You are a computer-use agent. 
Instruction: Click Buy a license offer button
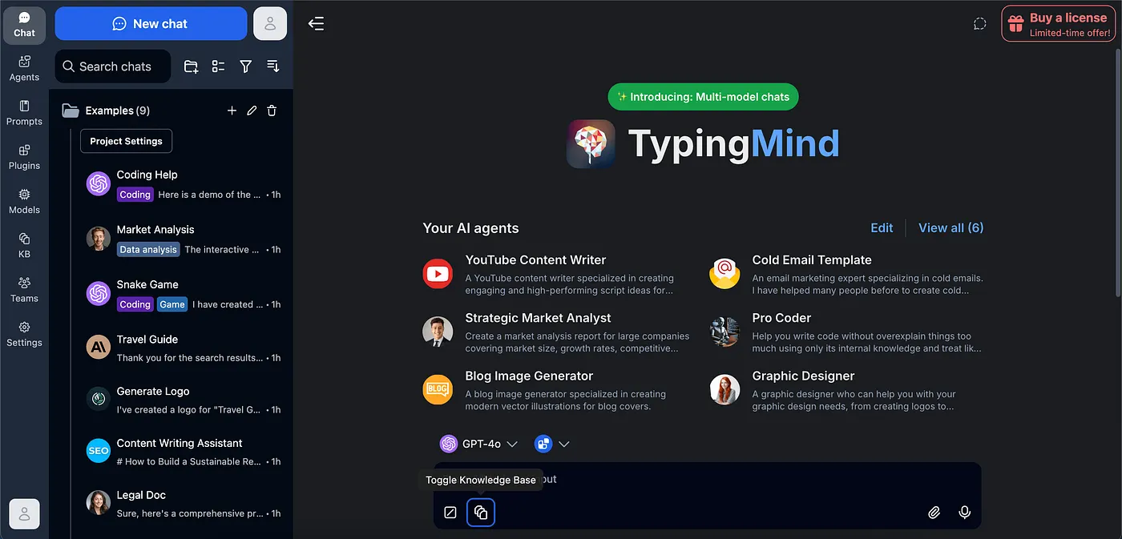coord(1058,24)
